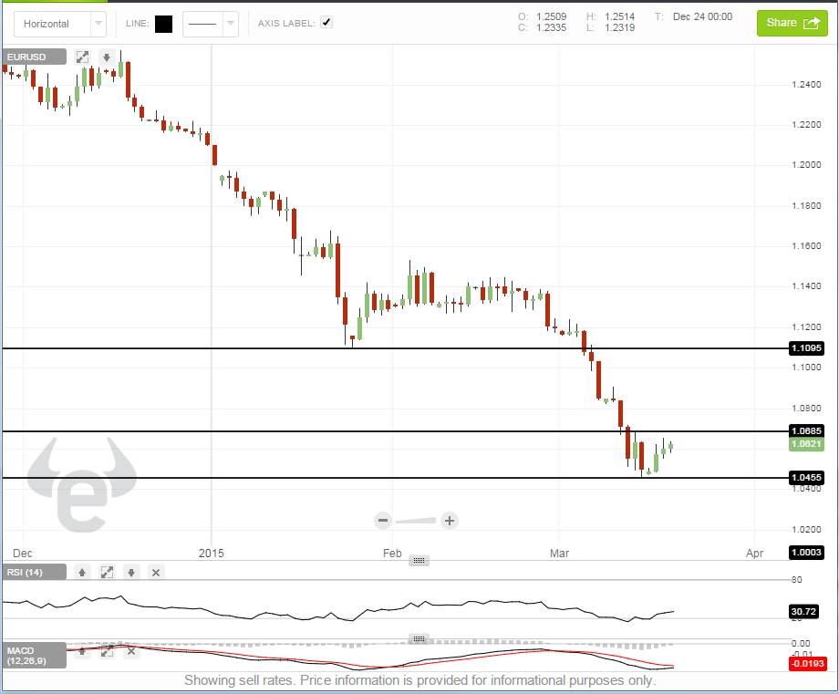Click the low price value 1.2319

coord(619,28)
